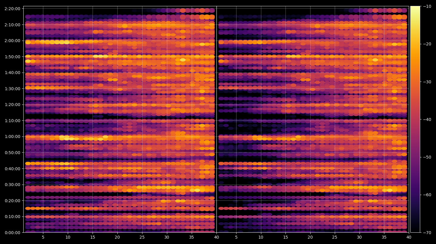Select the 1:10:00 y-axis tick
The width and height of the screenshot is (436, 244).
(13, 121)
